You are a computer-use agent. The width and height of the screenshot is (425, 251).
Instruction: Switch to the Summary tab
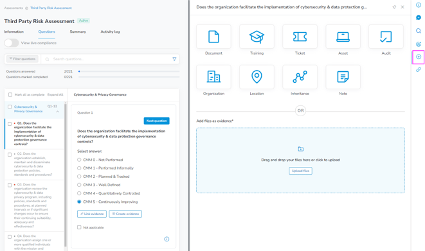click(x=78, y=31)
